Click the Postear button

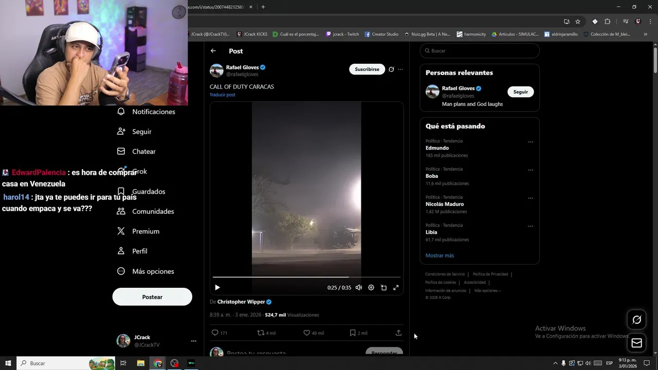152,297
